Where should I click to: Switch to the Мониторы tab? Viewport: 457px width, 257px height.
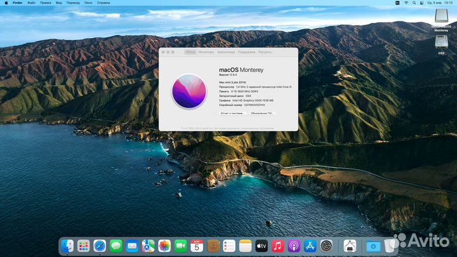(206, 52)
